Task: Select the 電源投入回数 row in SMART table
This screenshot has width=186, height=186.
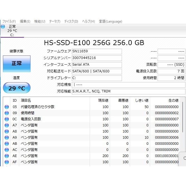Action: (x=91, y=119)
